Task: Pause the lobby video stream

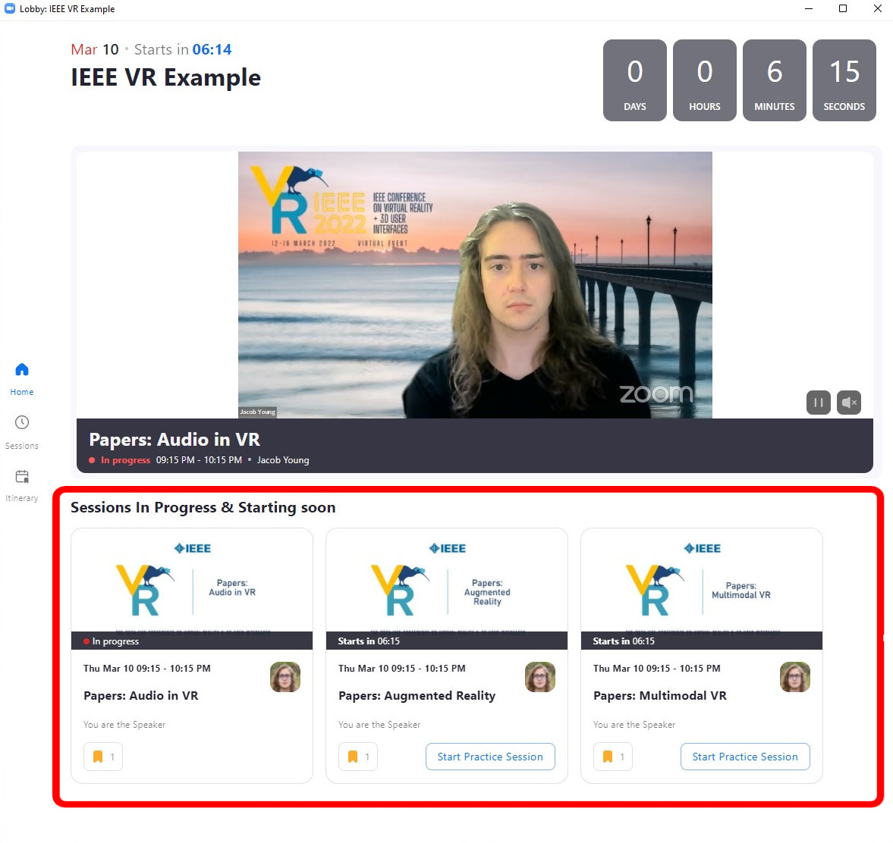Action: tap(819, 403)
